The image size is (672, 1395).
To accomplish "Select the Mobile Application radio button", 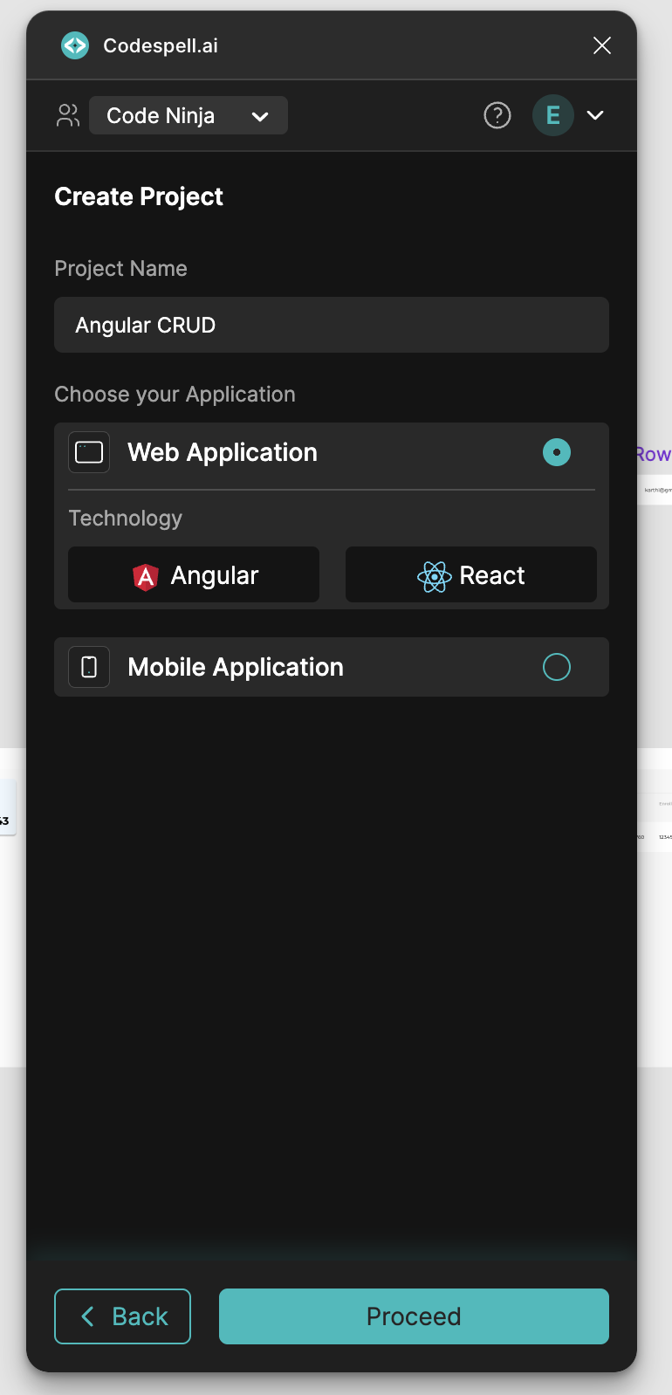I will click(557, 667).
